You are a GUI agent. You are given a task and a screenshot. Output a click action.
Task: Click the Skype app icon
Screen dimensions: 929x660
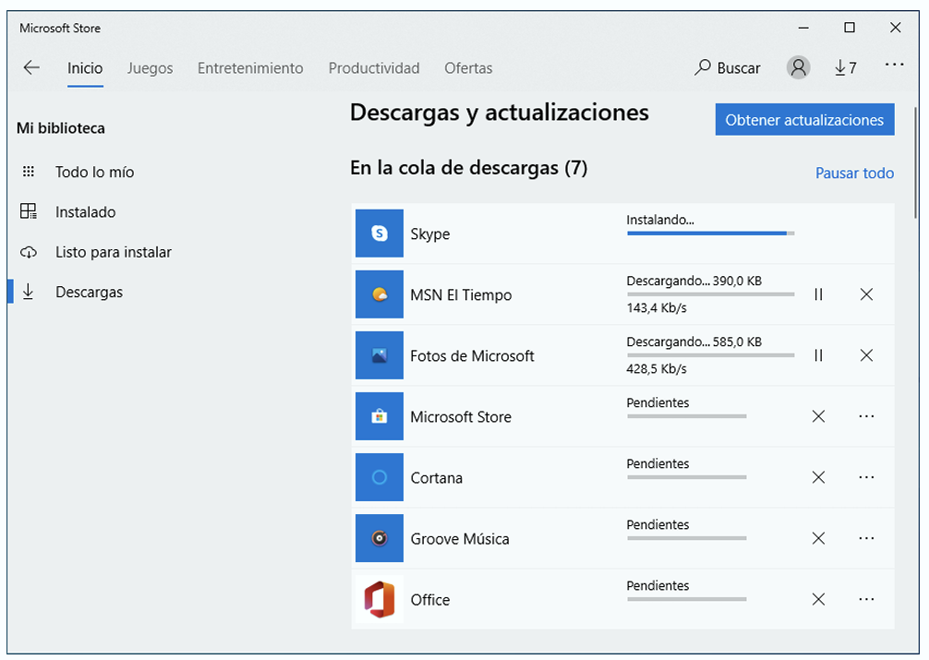380,234
